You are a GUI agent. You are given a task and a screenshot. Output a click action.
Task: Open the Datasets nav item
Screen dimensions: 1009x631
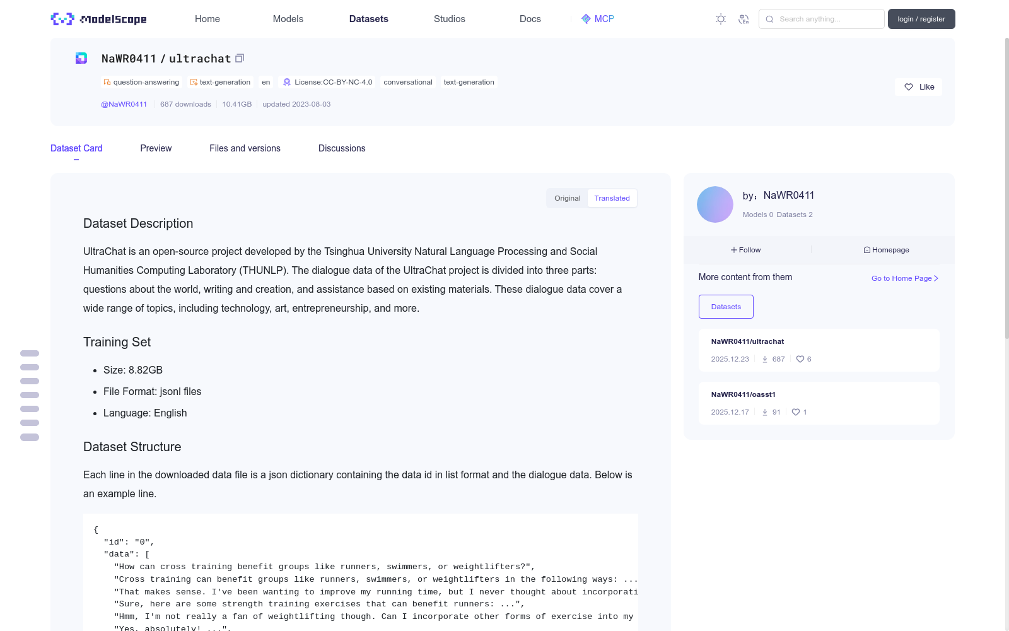pyautogui.click(x=369, y=19)
